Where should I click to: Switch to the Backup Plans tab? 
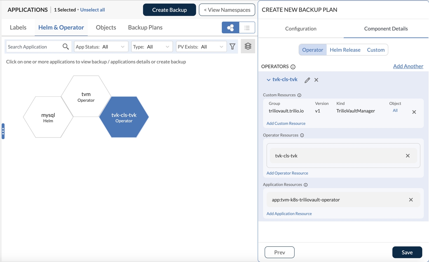(x=145, y=28)
